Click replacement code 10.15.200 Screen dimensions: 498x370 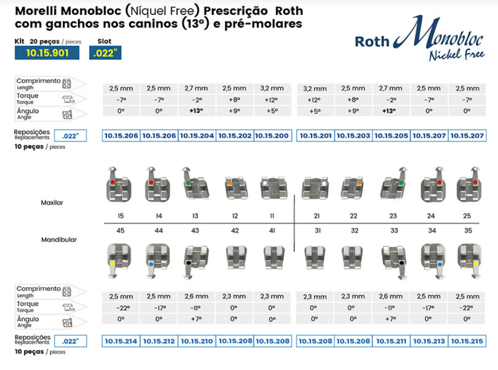(273, 135)
